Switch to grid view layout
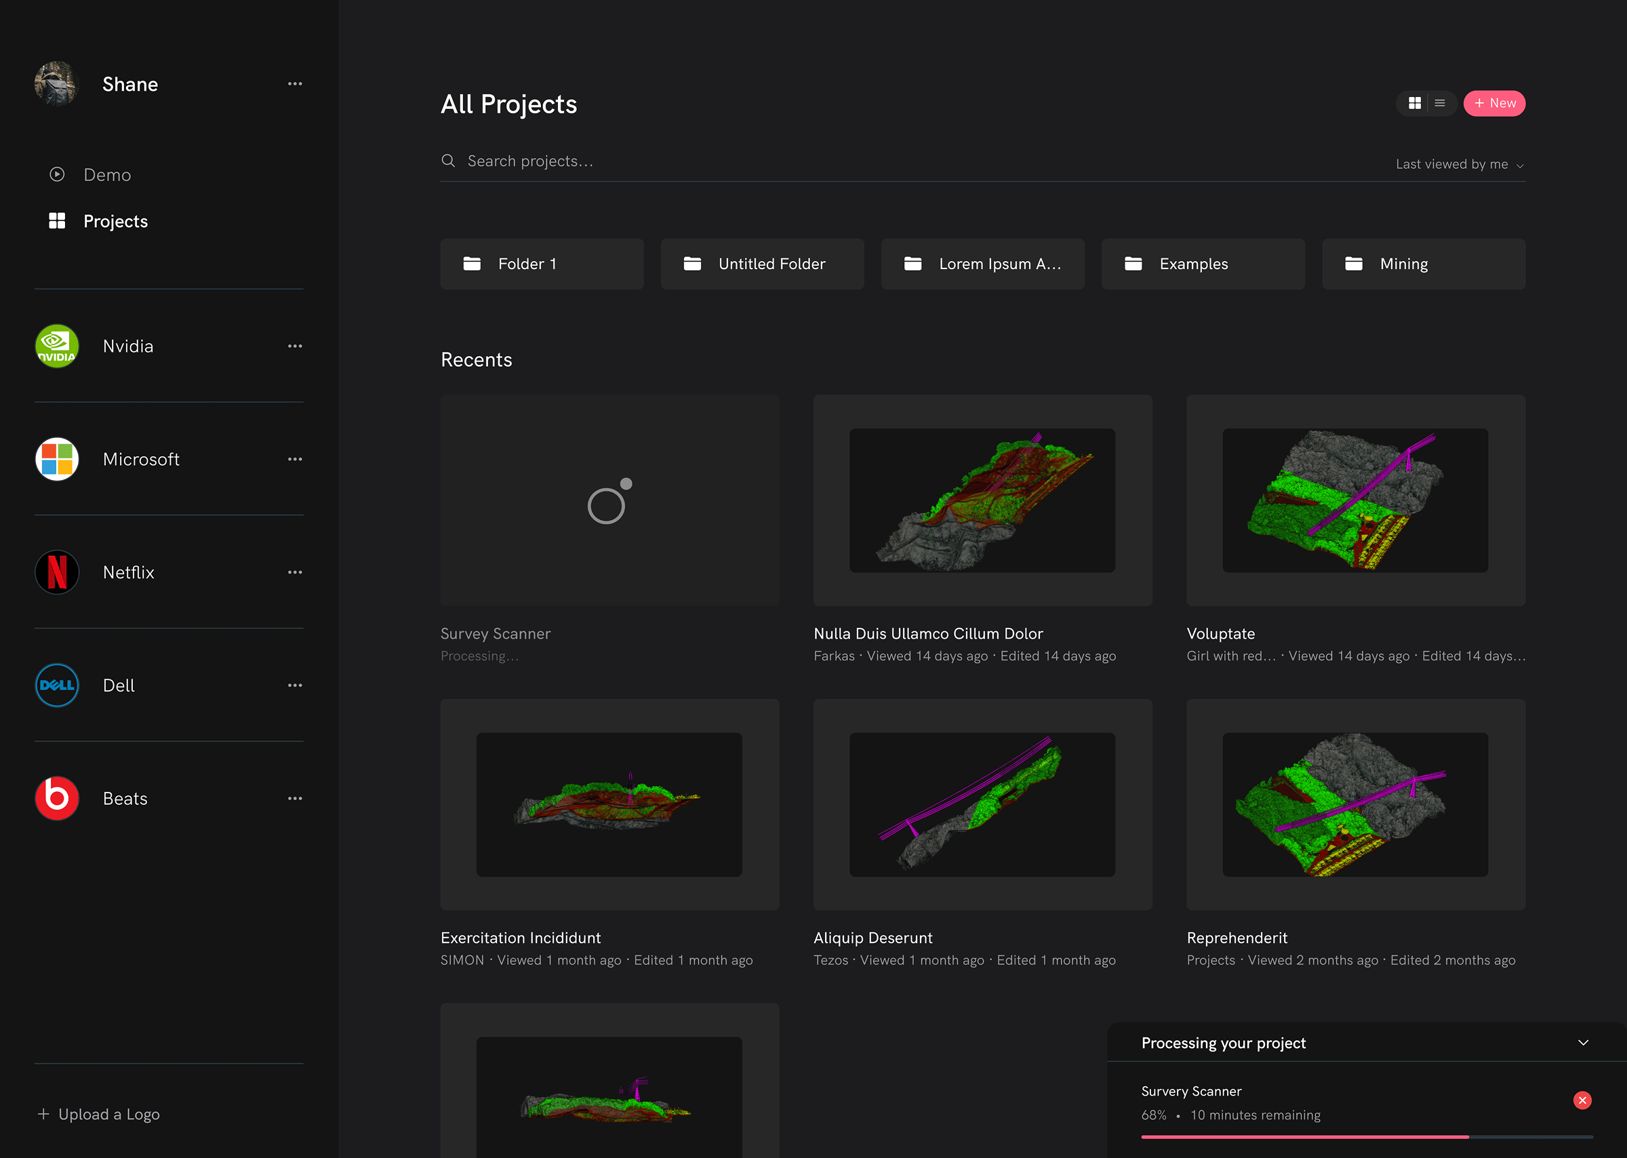Image resolution: width=1627 pixels, height=1158 pixels. tap(1415, 102)
